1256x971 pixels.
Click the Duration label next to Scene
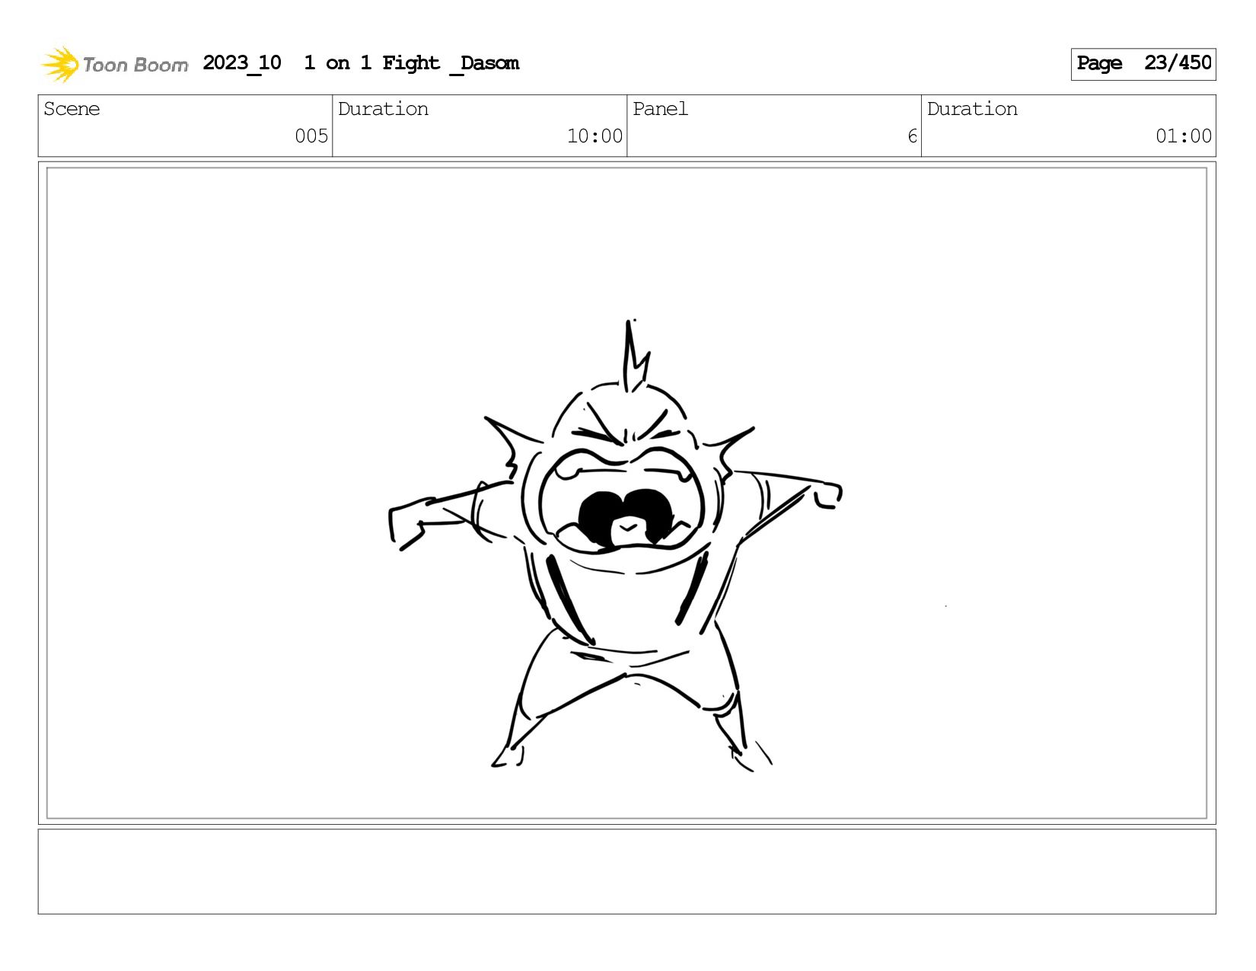click(x=383, y=109)
